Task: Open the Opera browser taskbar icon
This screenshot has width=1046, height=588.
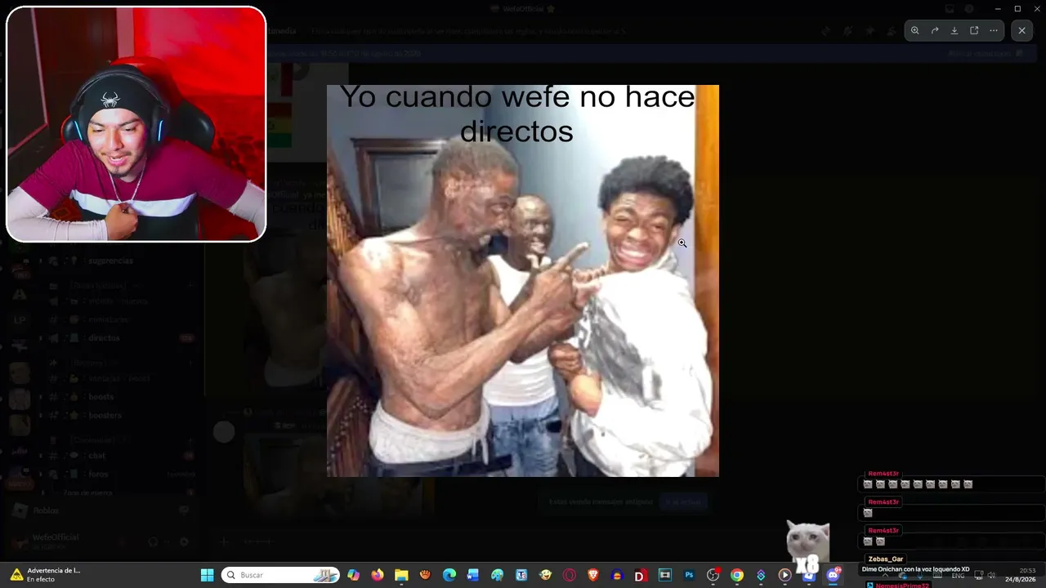Action: click(x=569, y=575)
